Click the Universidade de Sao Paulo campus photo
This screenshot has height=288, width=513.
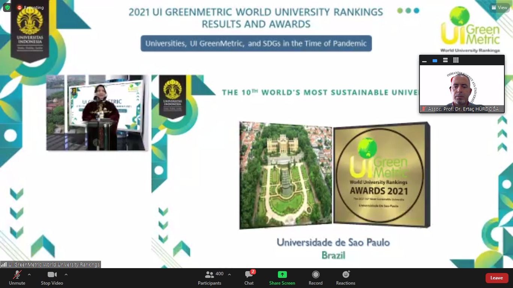[x=286, y=175]
